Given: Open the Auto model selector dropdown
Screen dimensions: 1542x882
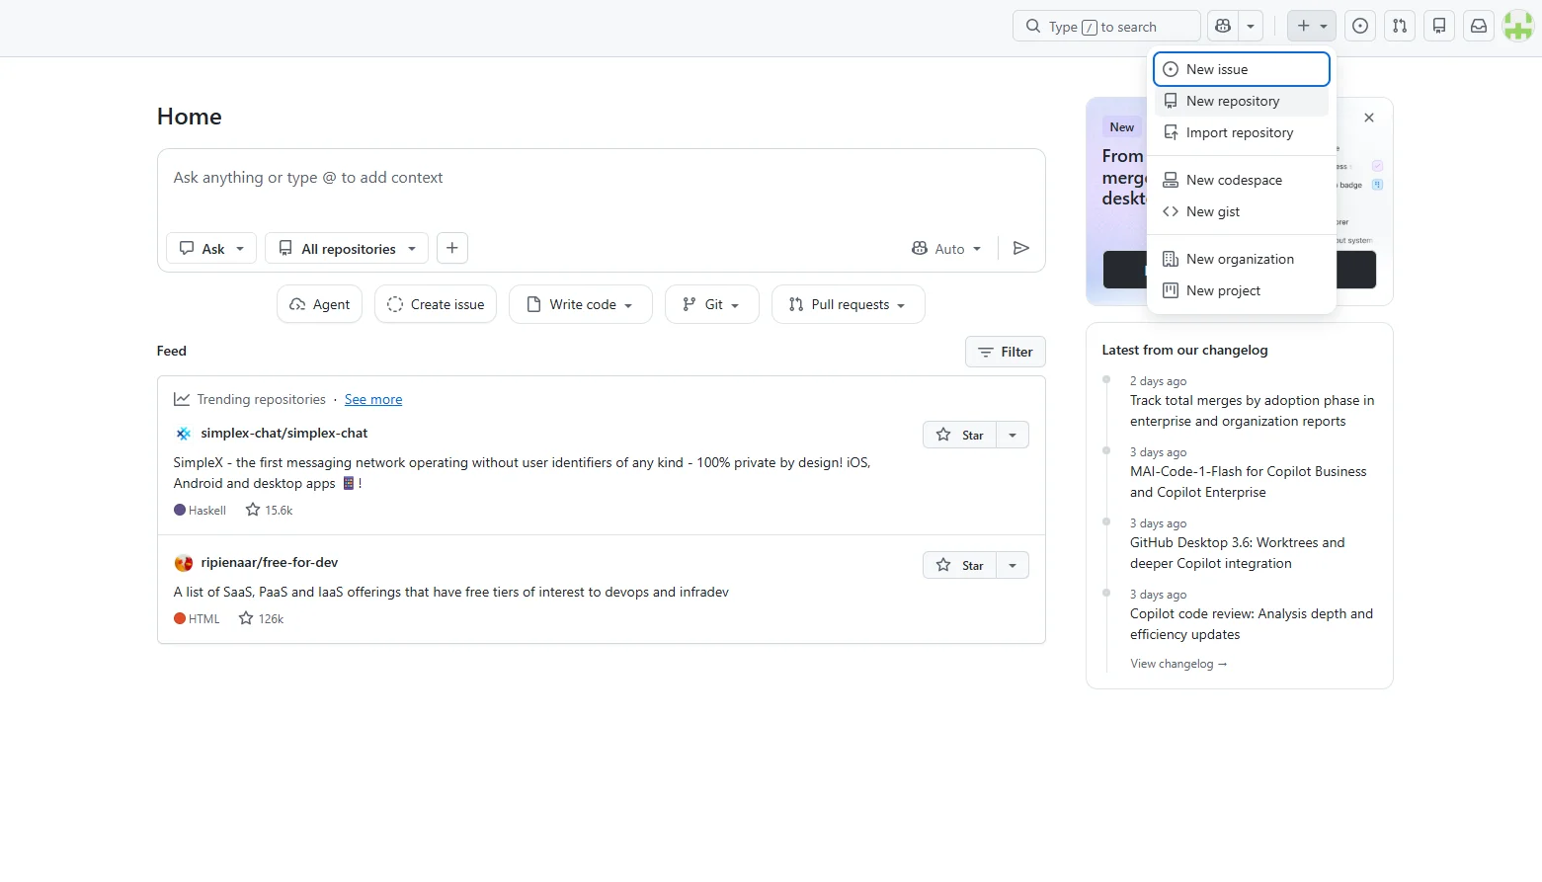Looking at the screenshot, I should [946, 249].
